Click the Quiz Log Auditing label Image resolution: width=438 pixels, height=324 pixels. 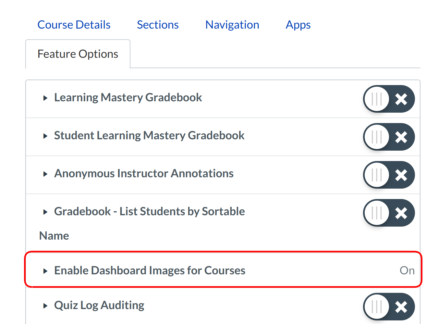coord(99,305)
